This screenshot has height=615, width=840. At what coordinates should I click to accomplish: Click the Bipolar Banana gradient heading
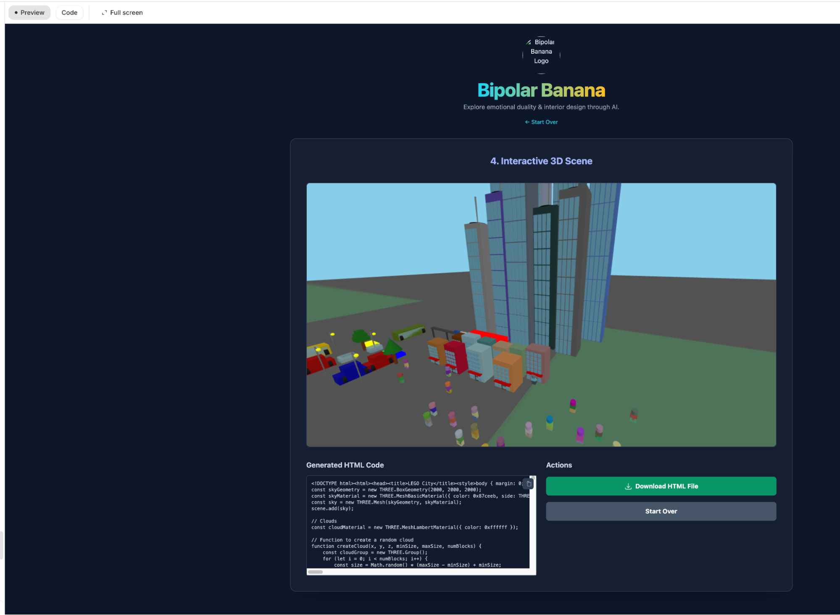[x=541, y=90]
